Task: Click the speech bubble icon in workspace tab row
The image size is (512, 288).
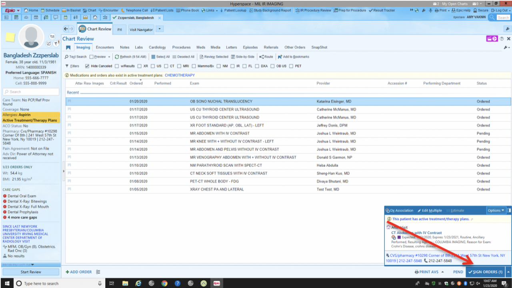Action: [x=56, y=18]
